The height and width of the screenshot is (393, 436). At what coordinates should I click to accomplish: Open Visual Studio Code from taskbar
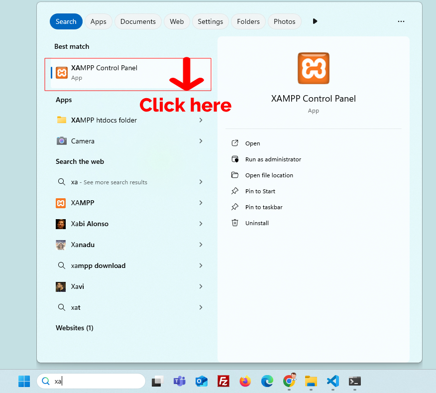pos(333,381)
